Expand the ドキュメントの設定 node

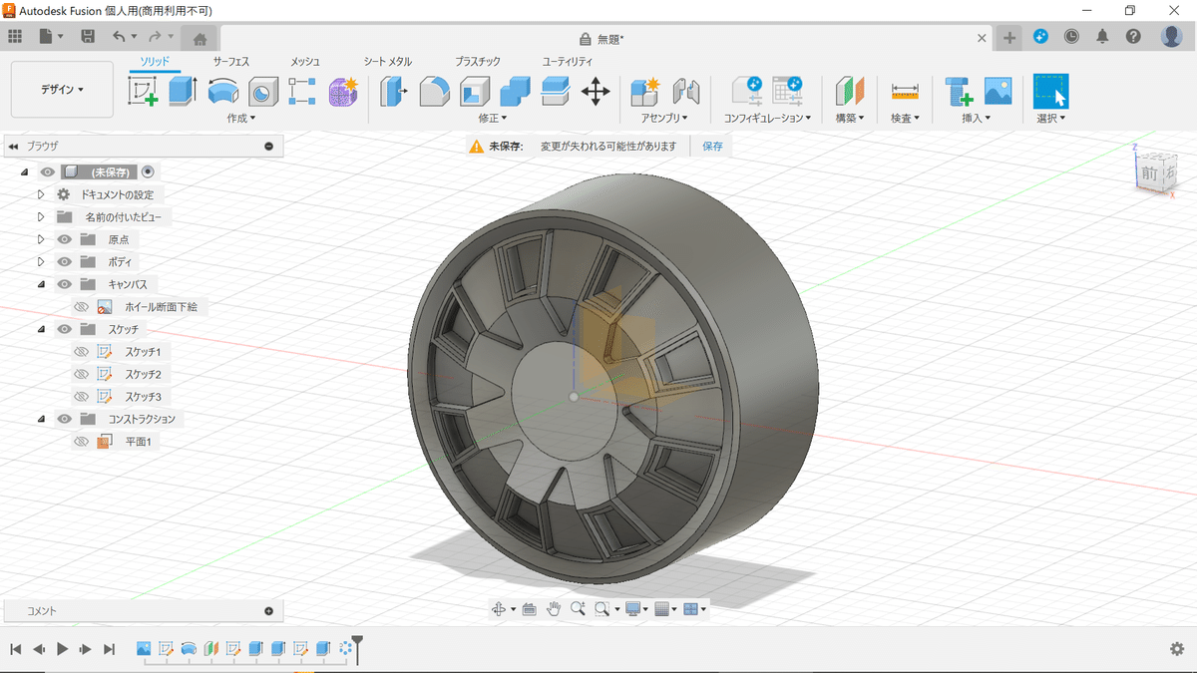[41, 194]
